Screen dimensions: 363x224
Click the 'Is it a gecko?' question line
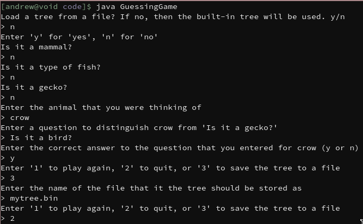coord(34,88)
